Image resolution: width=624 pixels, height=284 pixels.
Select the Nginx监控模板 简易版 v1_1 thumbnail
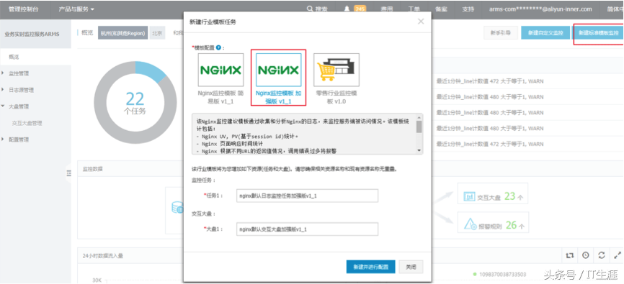(x=221, y=70)
